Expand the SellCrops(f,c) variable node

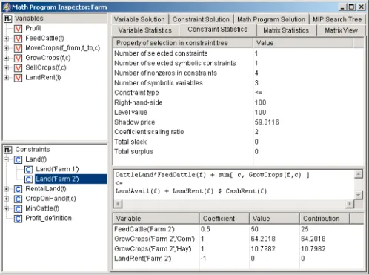click(x=7, y=68)
